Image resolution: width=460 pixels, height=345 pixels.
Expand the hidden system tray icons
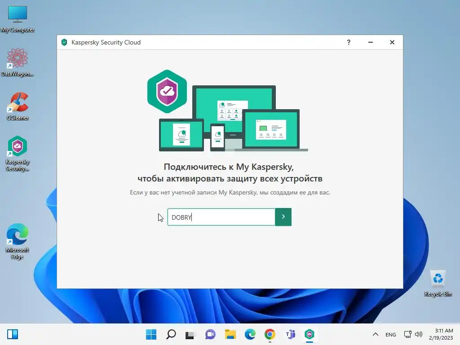pos(375,334)
